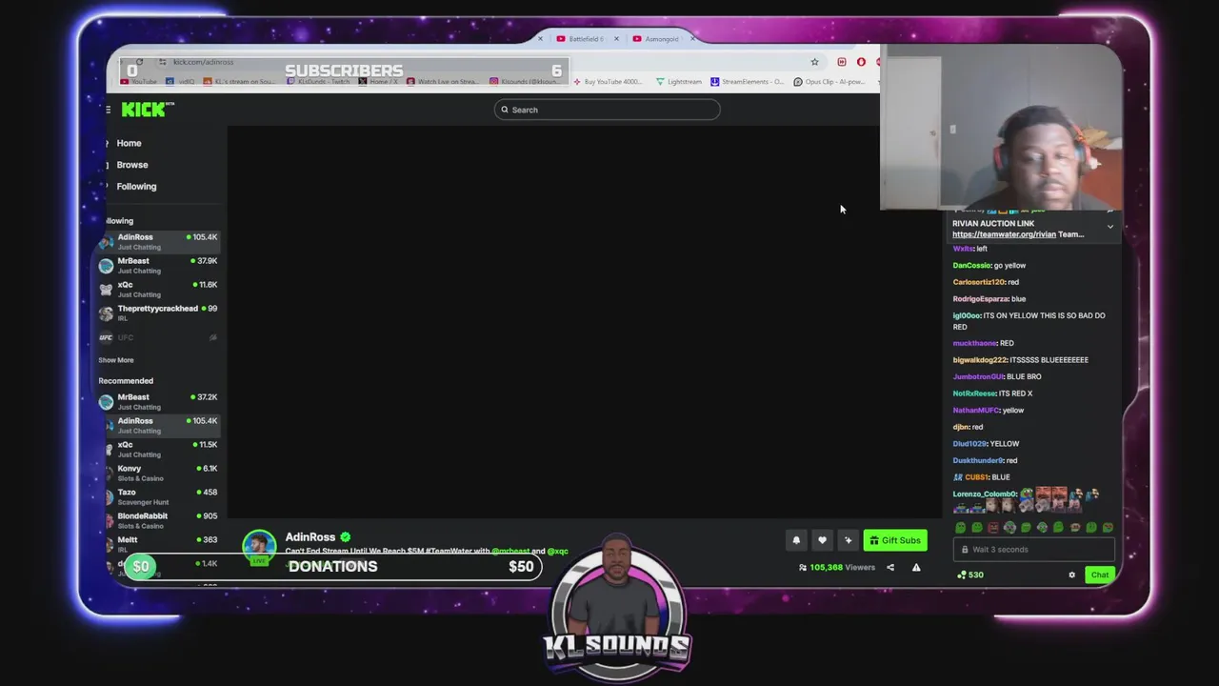Open the hamburger sidebar menu icon
The height and width of the screenshot is (686, 1219).
(x=109, y=110)
